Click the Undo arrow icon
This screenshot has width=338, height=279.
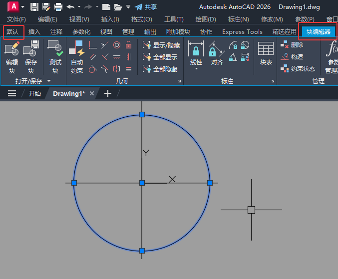70,7
